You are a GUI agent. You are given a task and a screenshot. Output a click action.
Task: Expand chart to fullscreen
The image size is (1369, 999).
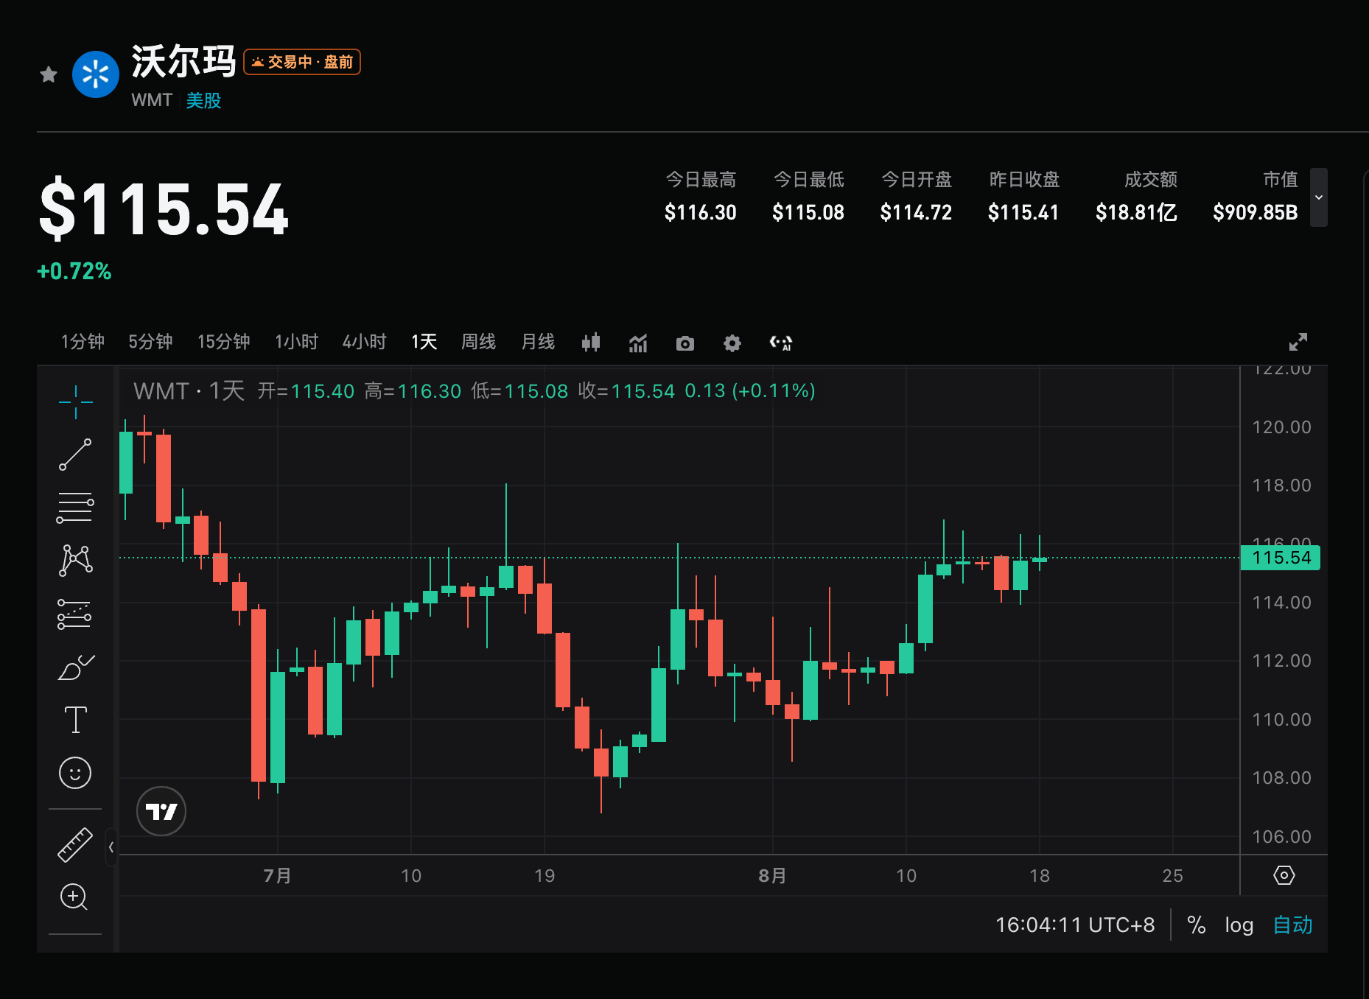point(1298,342)
